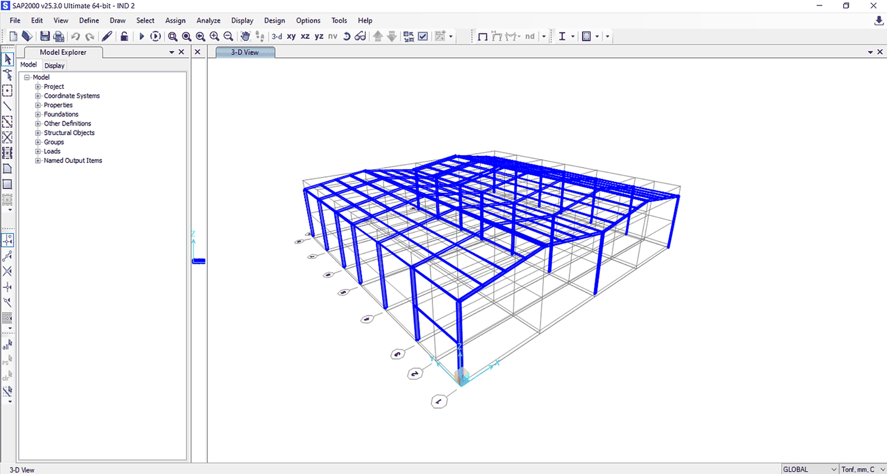Click the download icon at top right

pyautogui.click(x=879, y=21)
